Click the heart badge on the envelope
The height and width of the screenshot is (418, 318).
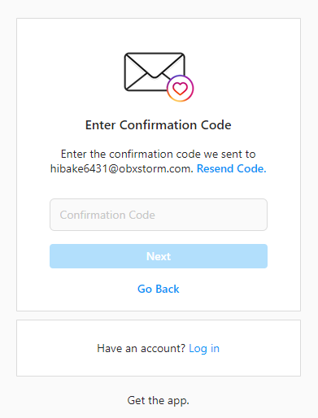181,89
